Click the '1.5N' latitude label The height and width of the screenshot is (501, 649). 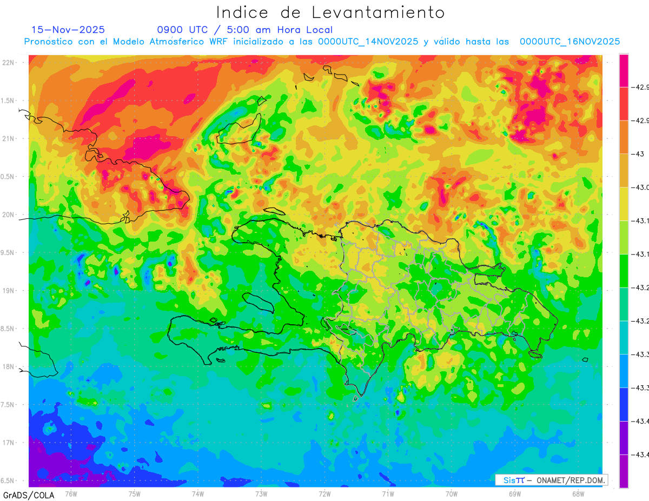point(8,101)
